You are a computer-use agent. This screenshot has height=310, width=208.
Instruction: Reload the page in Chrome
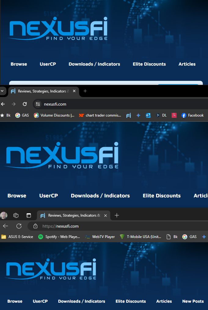(x=25, y=104)
